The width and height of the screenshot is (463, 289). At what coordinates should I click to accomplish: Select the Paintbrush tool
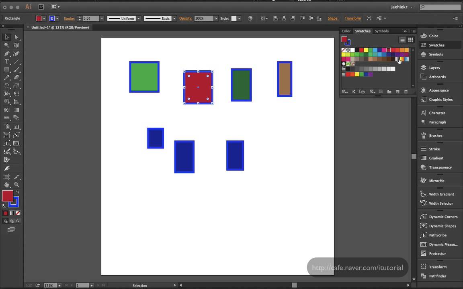point(16,69)
